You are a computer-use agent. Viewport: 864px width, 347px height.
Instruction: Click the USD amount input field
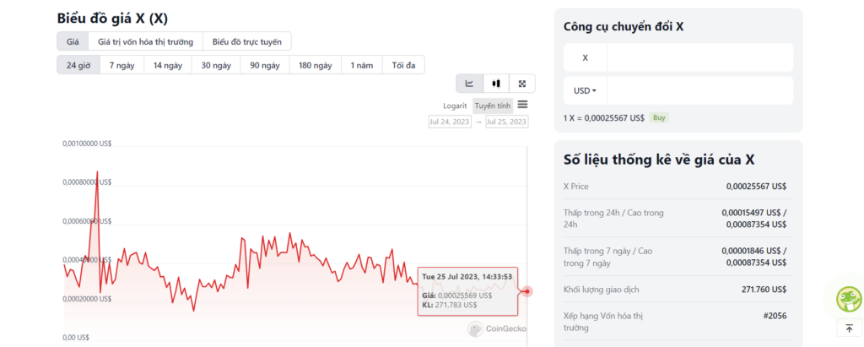pyautogui.click(x=699, y=90)
